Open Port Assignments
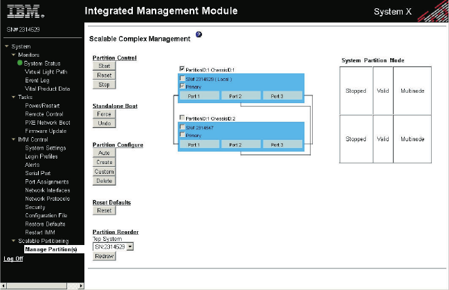The width and height of the screenshot is (449, 290). pyautogui.click(x=47, y=181)
